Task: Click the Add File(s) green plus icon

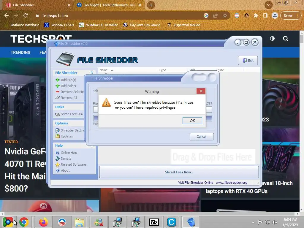Action: tap(58, 80)
